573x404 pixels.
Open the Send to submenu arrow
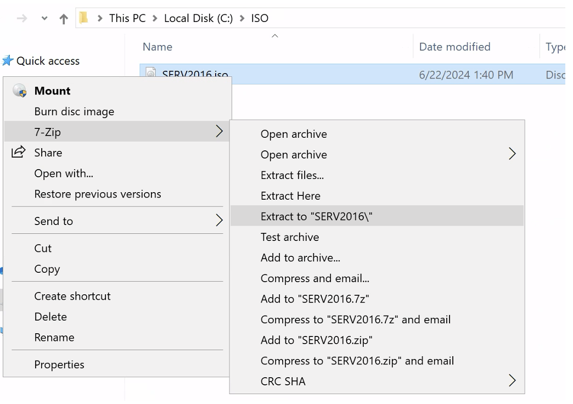tap(220, 221)
